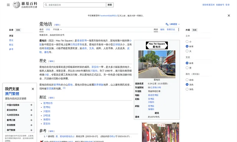This screenshot has width=237, height=142.
Task: Open the 衆地坊 street photo
Action: pos(157,64)
